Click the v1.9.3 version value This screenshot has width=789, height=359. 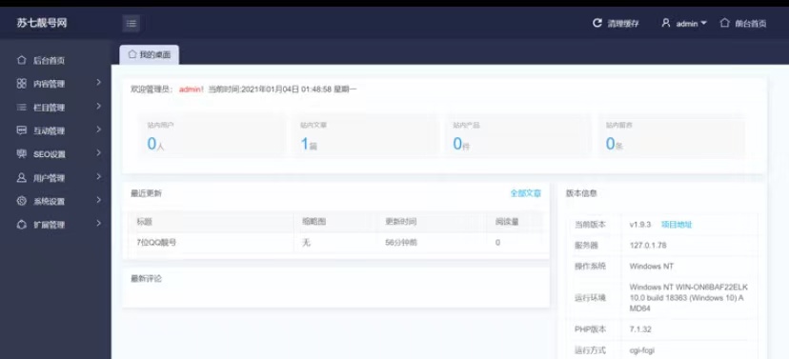640,225
